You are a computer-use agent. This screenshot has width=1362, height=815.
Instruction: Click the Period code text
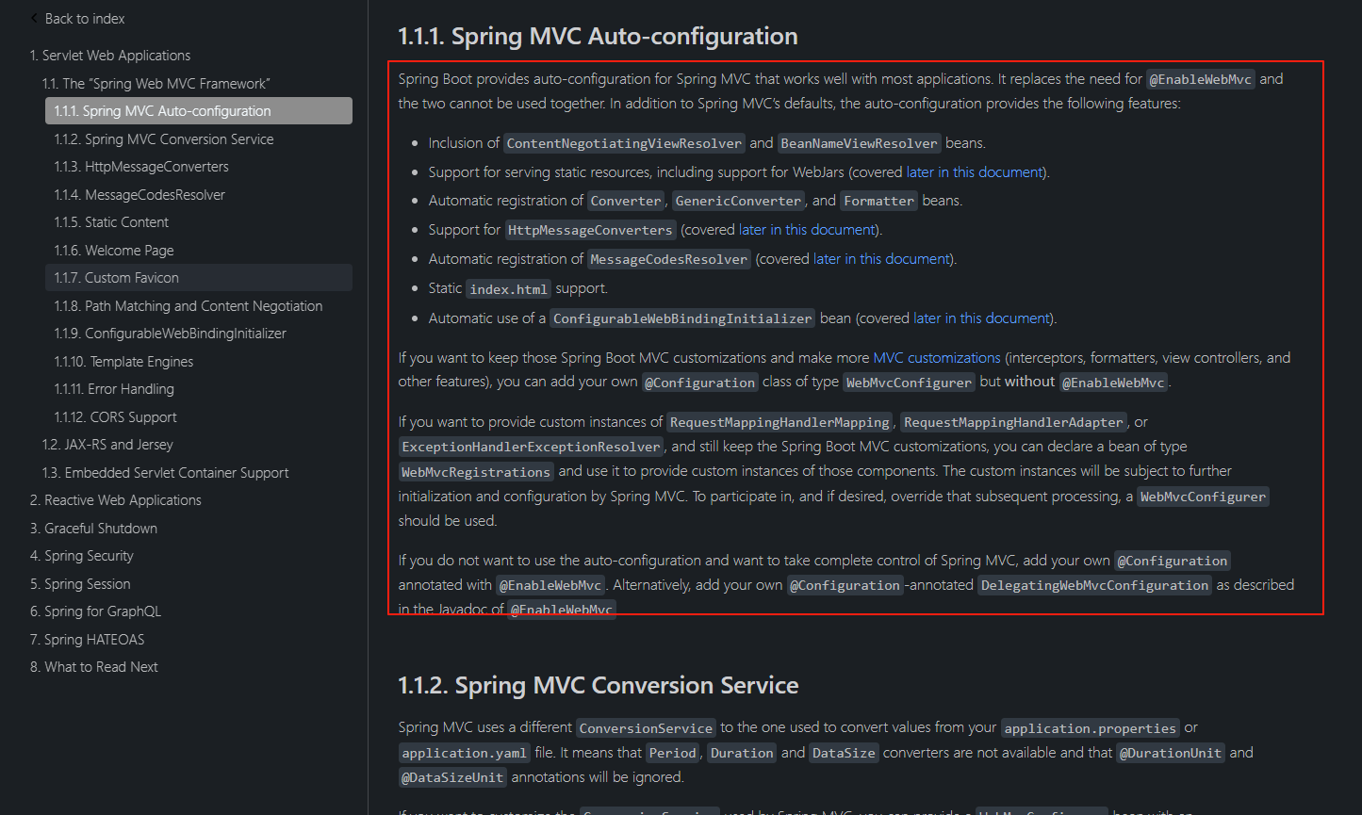672,754
